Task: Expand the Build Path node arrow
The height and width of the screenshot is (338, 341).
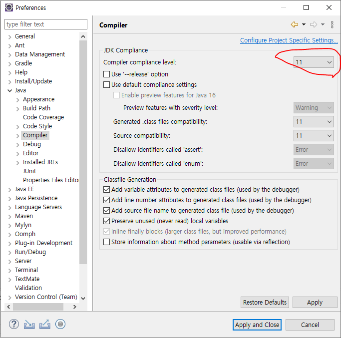Action: tap(18, 109)
